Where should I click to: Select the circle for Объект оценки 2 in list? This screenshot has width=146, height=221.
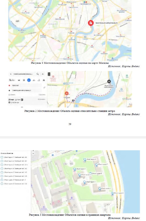click(2, 161)
